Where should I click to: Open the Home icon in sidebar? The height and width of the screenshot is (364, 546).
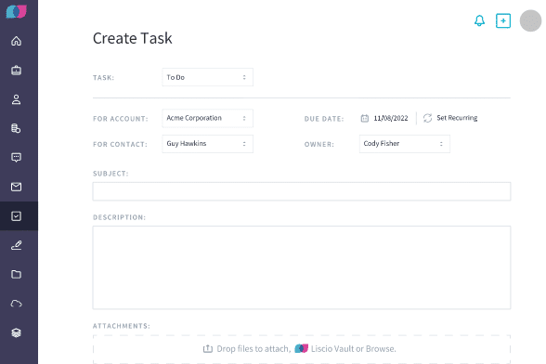pyautogui.click(x=16, y=41)
